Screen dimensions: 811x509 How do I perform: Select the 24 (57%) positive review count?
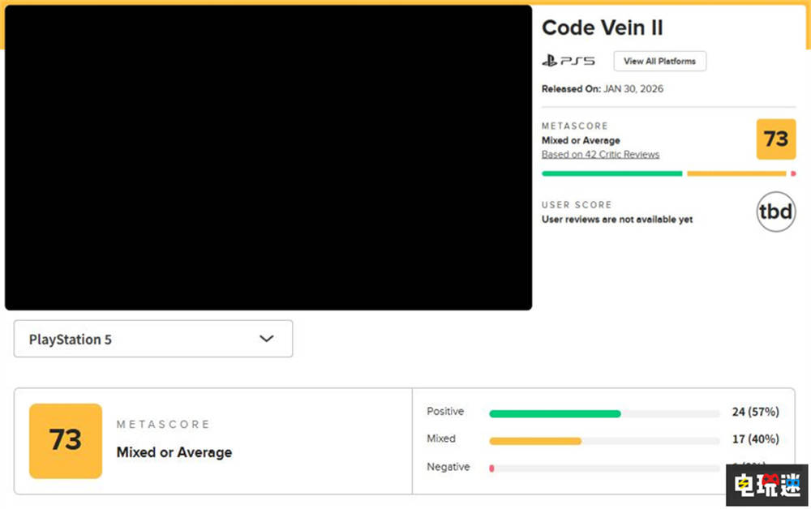click(x=754, y=412)
